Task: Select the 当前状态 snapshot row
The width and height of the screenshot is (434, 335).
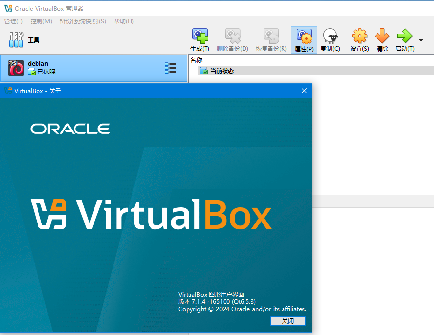Action: [x=316, y=71]
